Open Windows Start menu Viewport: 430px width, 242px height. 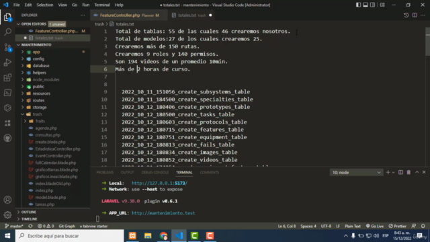click(7, 236)
